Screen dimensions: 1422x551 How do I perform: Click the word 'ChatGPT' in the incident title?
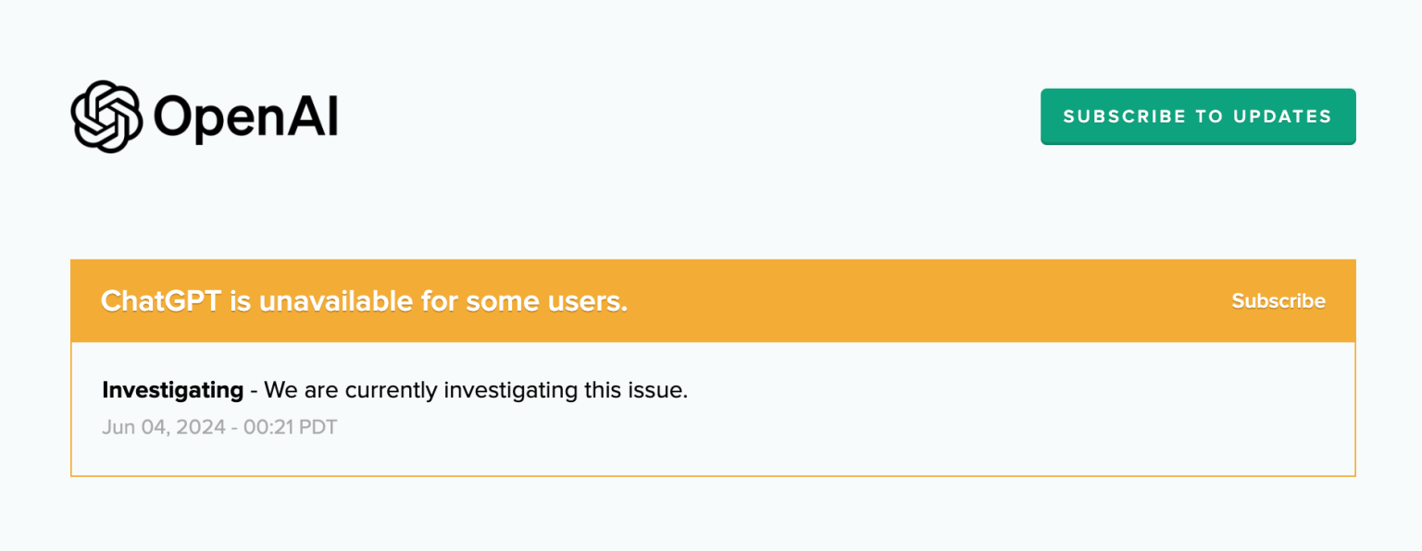(161, 301)
